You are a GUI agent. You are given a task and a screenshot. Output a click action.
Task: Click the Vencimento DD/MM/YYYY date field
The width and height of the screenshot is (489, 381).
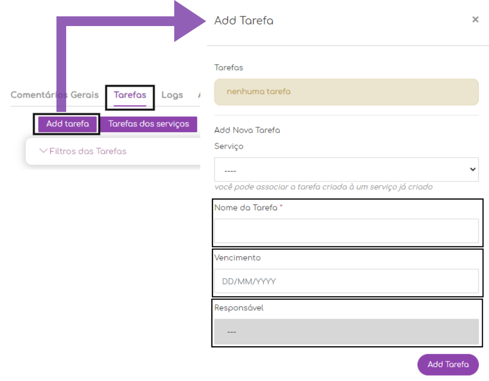tap(346, 281)
